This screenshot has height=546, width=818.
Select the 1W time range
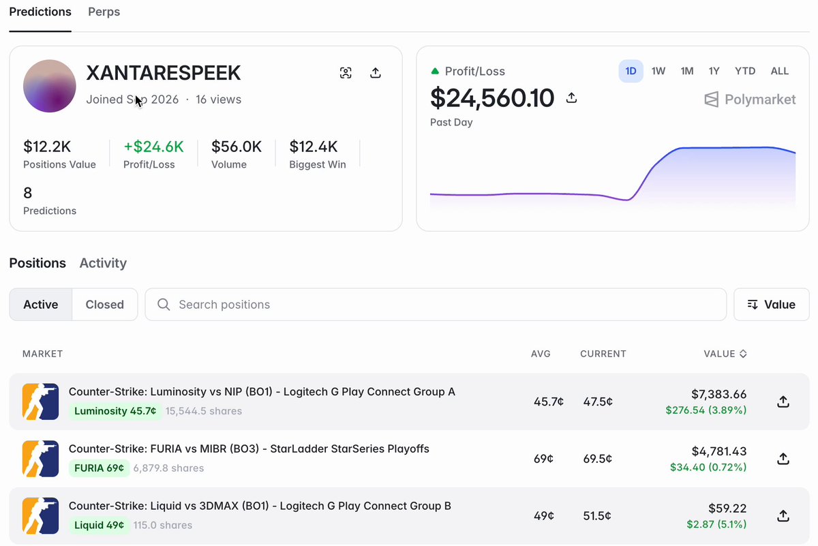658,71
